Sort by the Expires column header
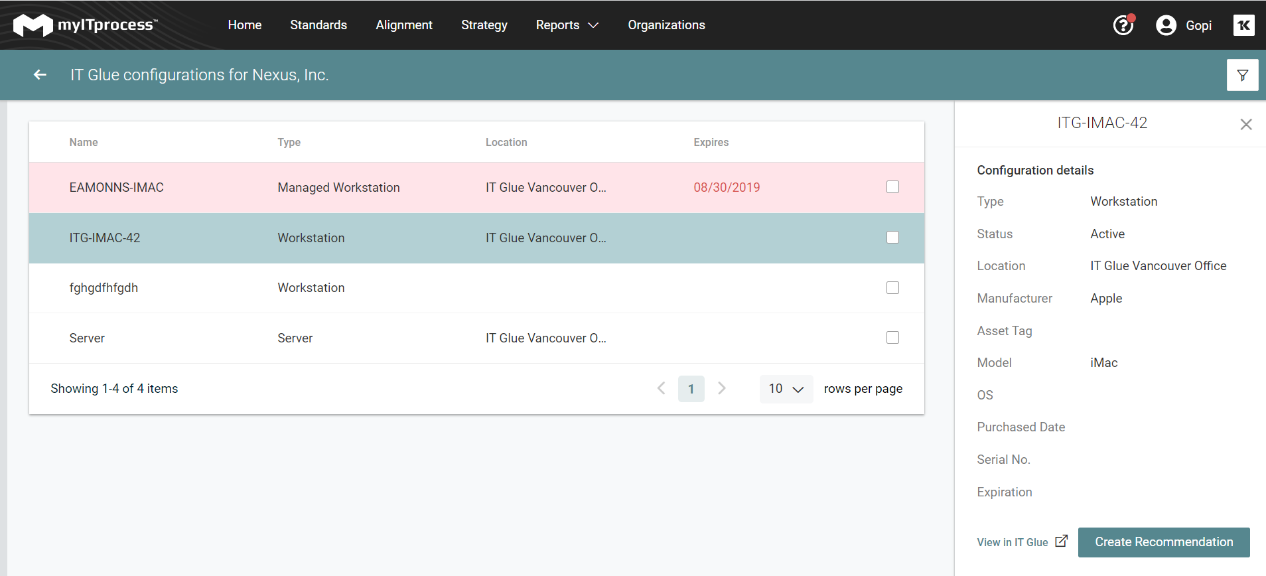The width and height of the screenshot is (1266, 576). tap(711, 142)
